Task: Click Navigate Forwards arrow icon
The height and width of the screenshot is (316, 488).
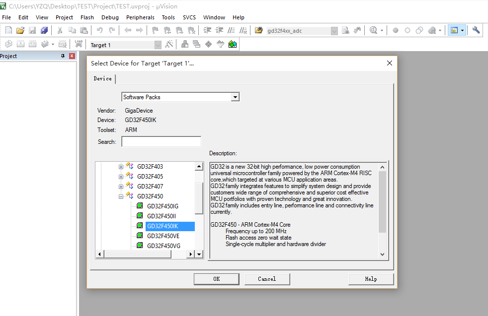Action: tap(140, 30)
